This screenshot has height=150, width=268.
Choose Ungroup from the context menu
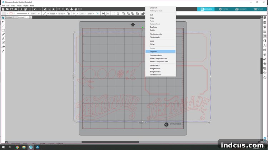(x=160, y=51)
